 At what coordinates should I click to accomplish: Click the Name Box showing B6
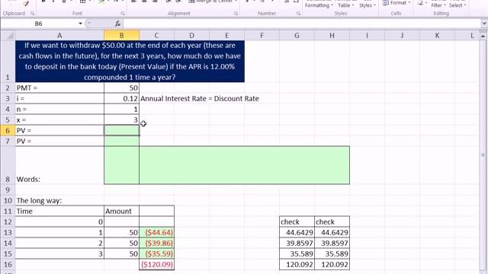click(x=39, y=24)
